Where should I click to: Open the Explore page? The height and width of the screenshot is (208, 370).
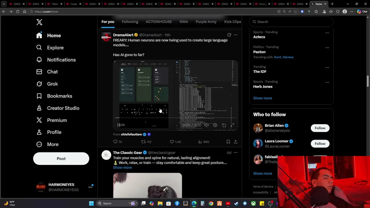coord(50,48)
